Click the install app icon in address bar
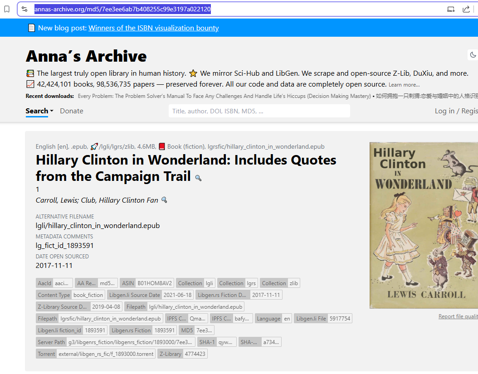Viewport: 478px width, 374px height. pyautogui.click(x=451, y=9)
